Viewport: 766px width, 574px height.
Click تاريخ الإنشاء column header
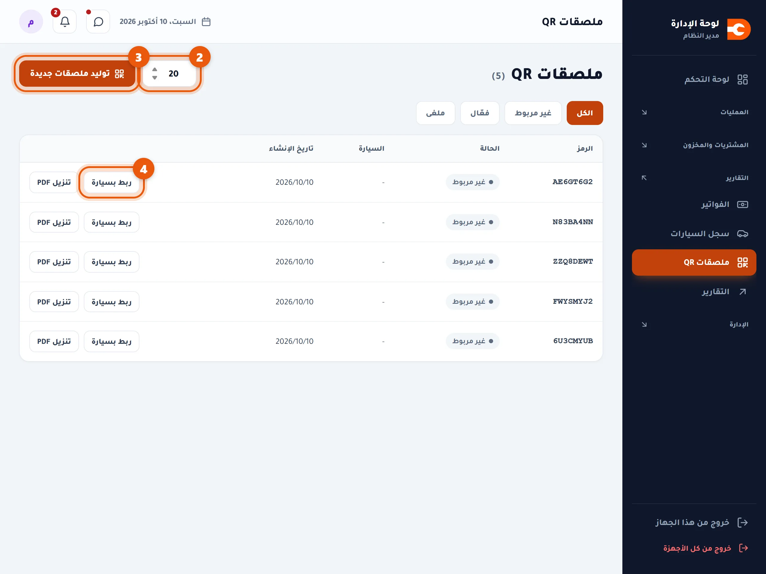point(291,148)
